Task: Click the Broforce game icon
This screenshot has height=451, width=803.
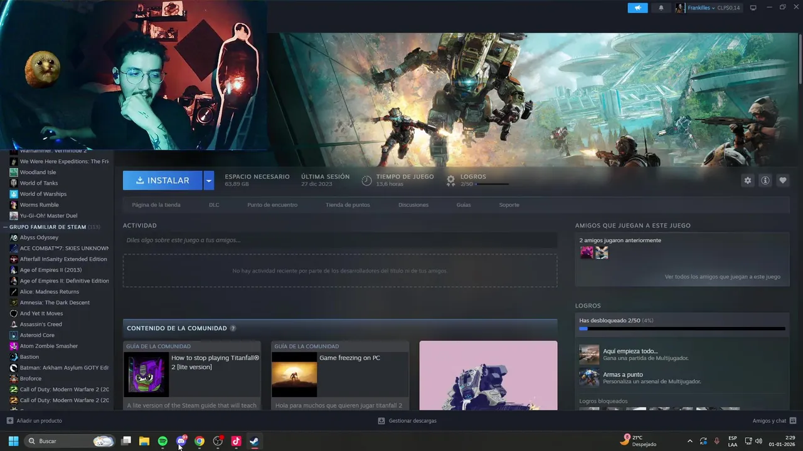Action: 14,378
